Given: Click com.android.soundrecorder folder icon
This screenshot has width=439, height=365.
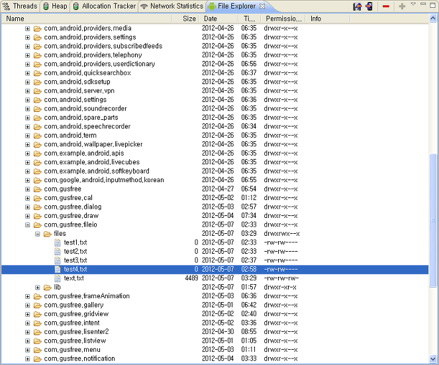Looking at the screenshot, I should 38,109.
